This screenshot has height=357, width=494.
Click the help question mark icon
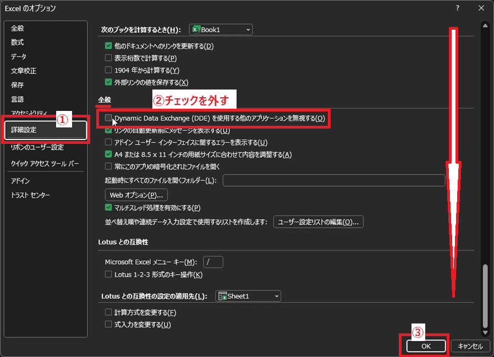(x=457, y=8)
